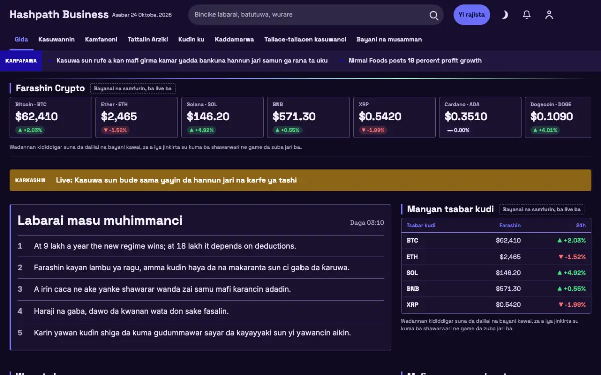
Task: Click the search magnifier icon
Action: coord(434,15)
